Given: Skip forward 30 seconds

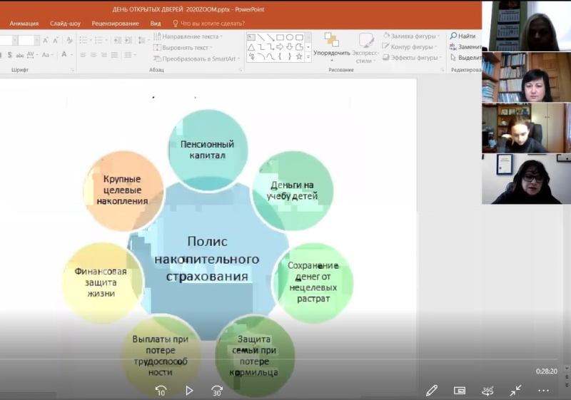Looking at the screenshot, I should (x=217, y=390).
